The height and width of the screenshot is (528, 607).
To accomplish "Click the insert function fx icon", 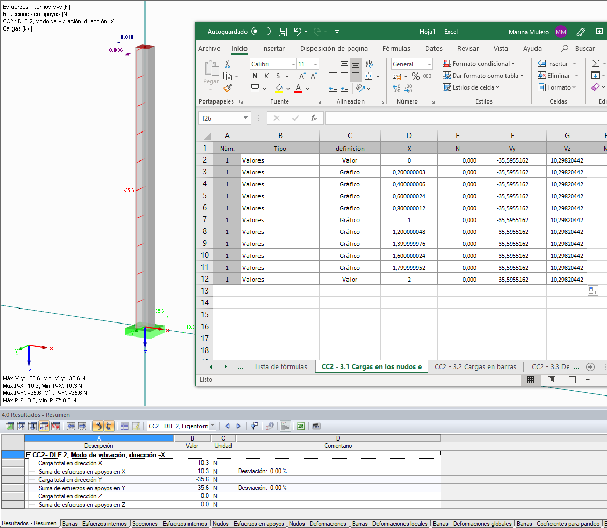I will pos(313,118).
